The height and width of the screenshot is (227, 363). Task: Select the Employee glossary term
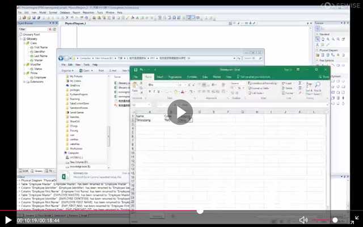(40, 77)
